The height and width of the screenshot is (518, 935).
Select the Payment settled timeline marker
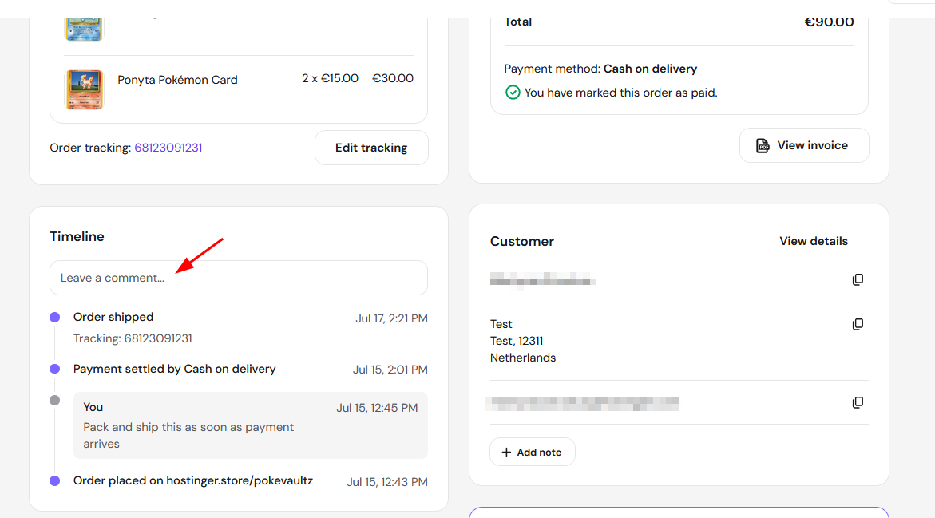tap(55, 369)
